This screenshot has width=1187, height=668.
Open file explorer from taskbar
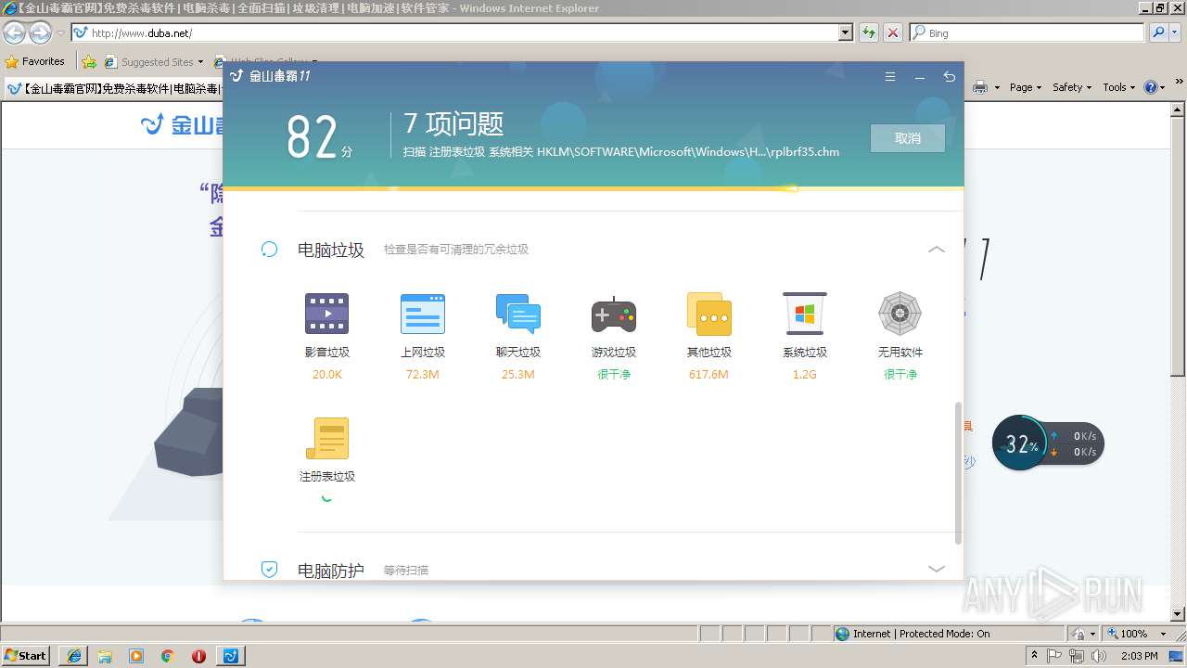pyautogui.click(x=105, y=656)
